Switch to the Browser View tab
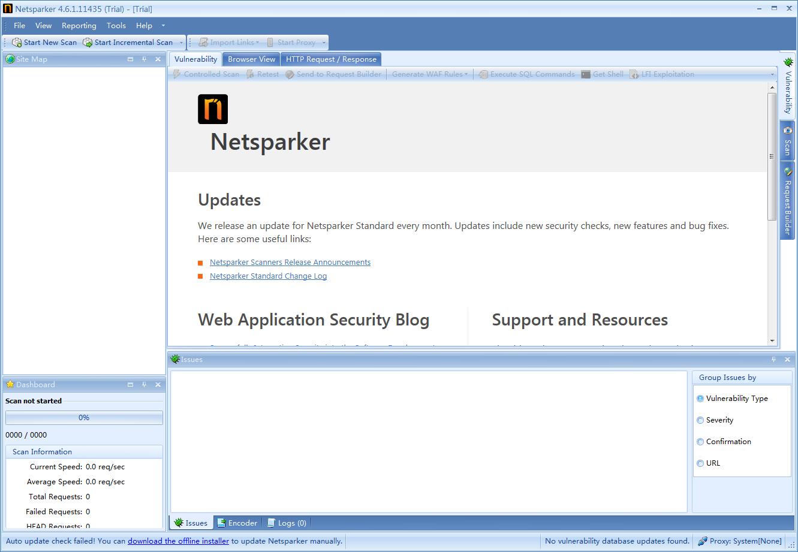 pyautogui.click(x=252, y=59)
